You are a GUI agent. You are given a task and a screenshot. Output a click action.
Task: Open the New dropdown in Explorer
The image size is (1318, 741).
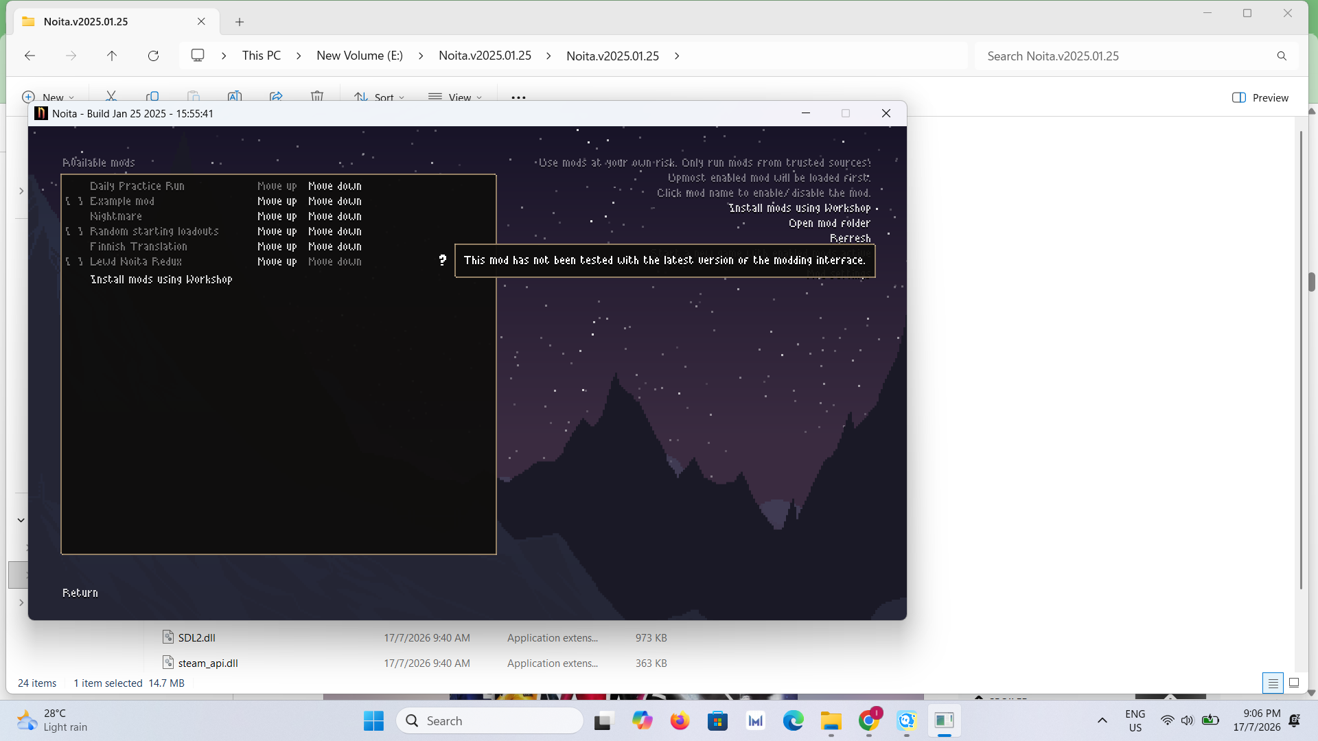[x=48, y=97]
